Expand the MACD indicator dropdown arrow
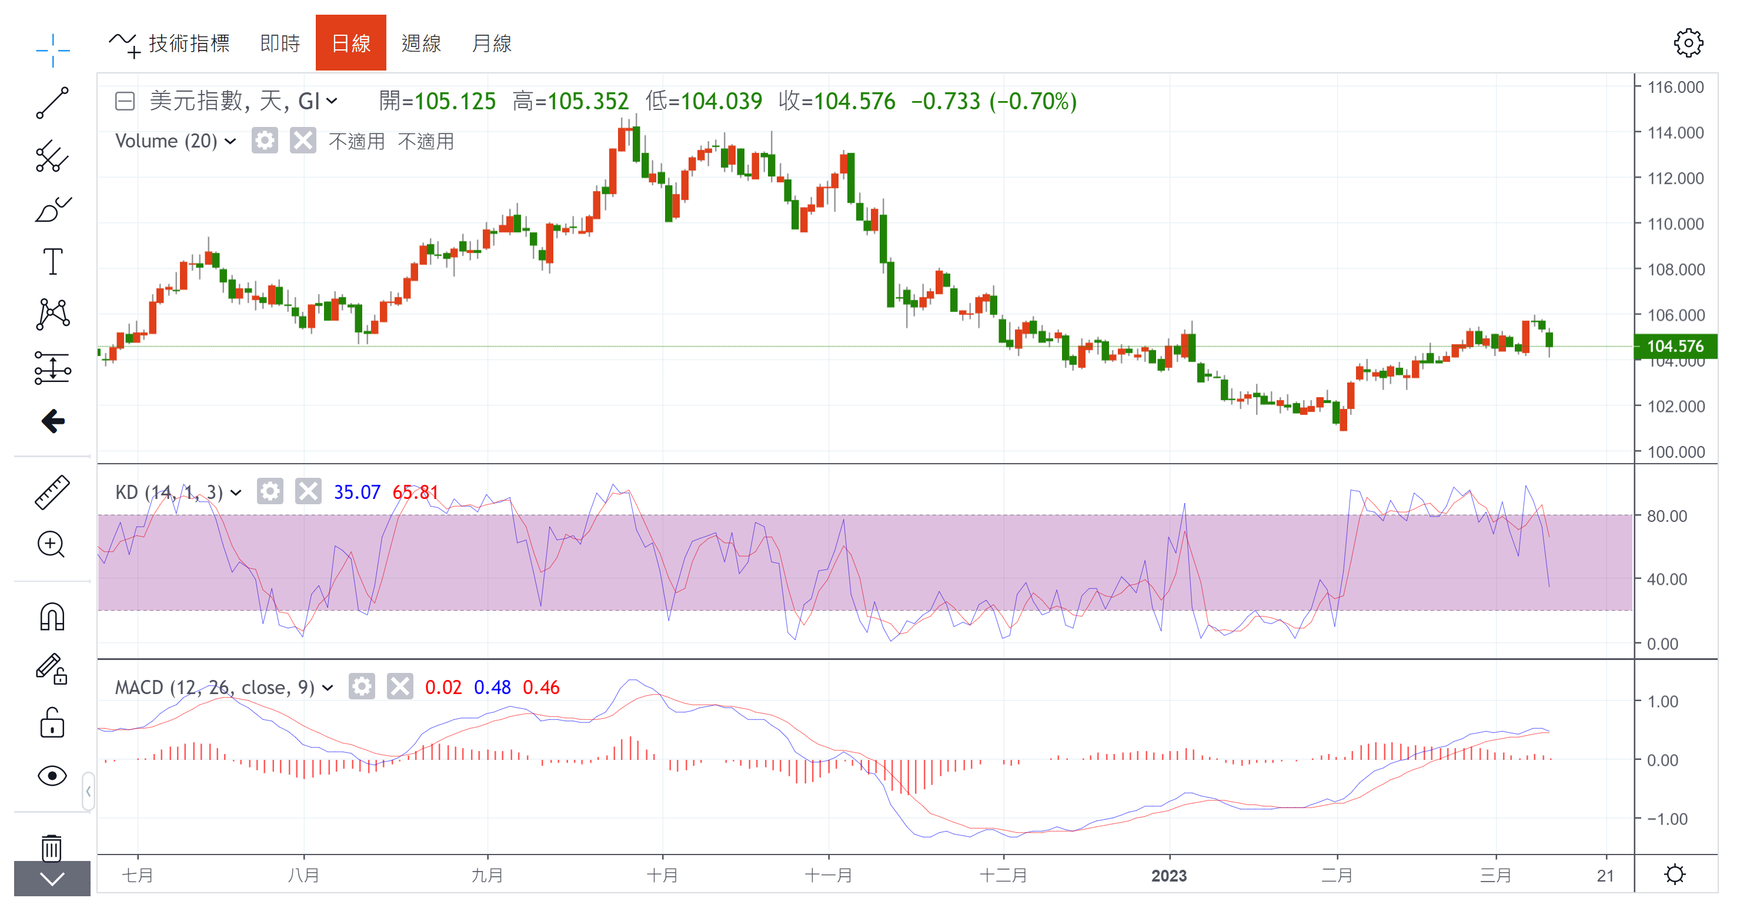1740x908 pixels. (x=328, y=687)
